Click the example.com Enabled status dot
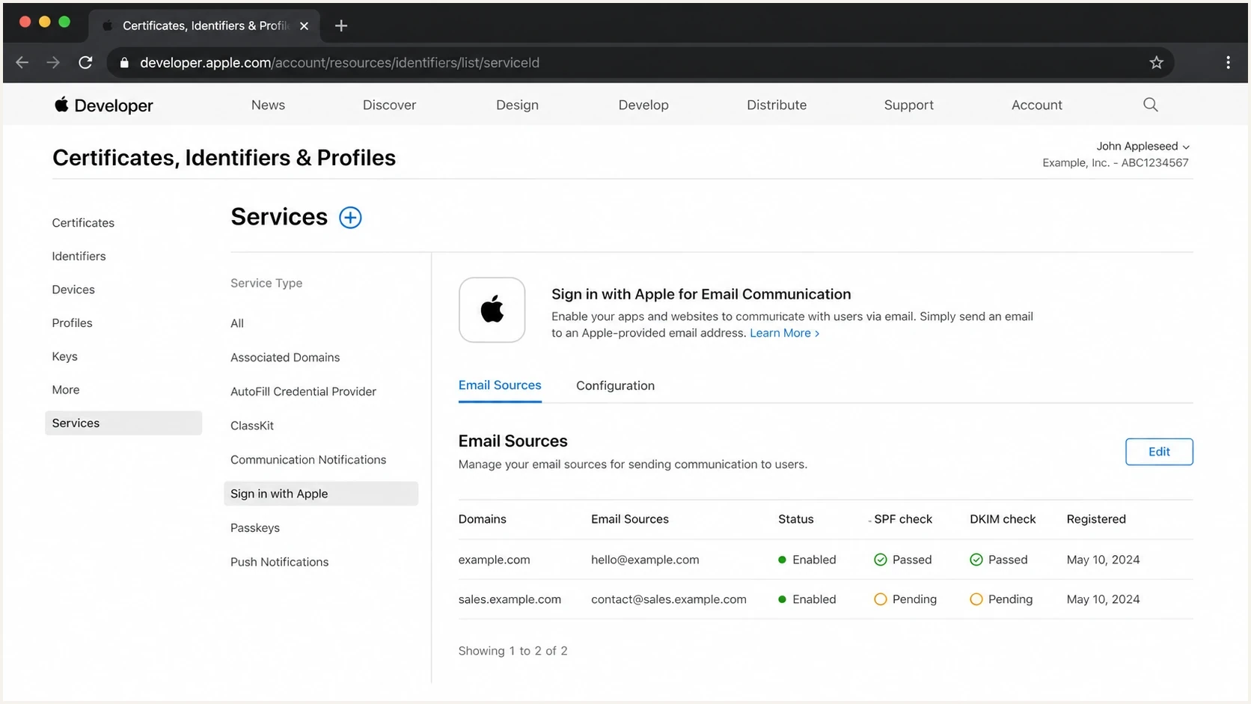 [782, 560]
